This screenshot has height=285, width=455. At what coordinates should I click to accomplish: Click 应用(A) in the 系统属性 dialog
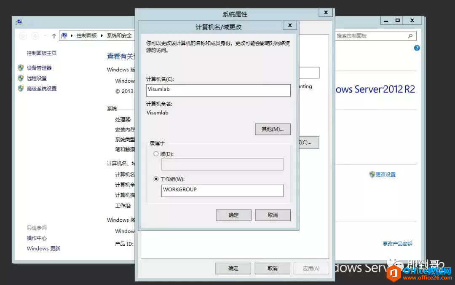tap(311, 269)
